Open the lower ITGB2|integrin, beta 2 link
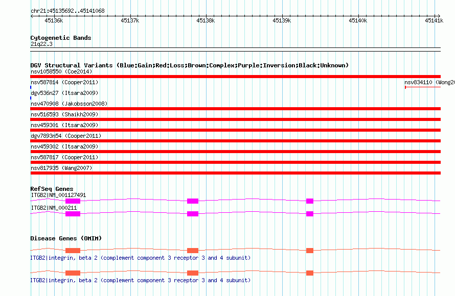 [x=141, y=280]
